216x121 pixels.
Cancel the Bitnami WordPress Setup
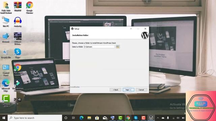(141, 90)
